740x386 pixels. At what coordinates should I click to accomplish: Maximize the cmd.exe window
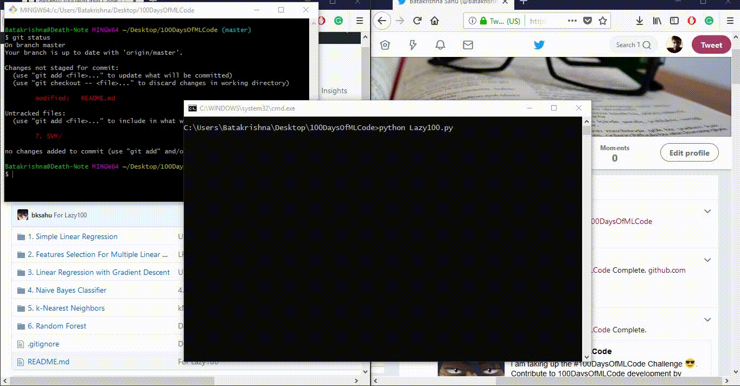(x=554, y=108)
